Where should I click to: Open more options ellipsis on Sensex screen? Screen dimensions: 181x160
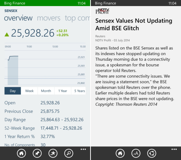pos(83,149)
